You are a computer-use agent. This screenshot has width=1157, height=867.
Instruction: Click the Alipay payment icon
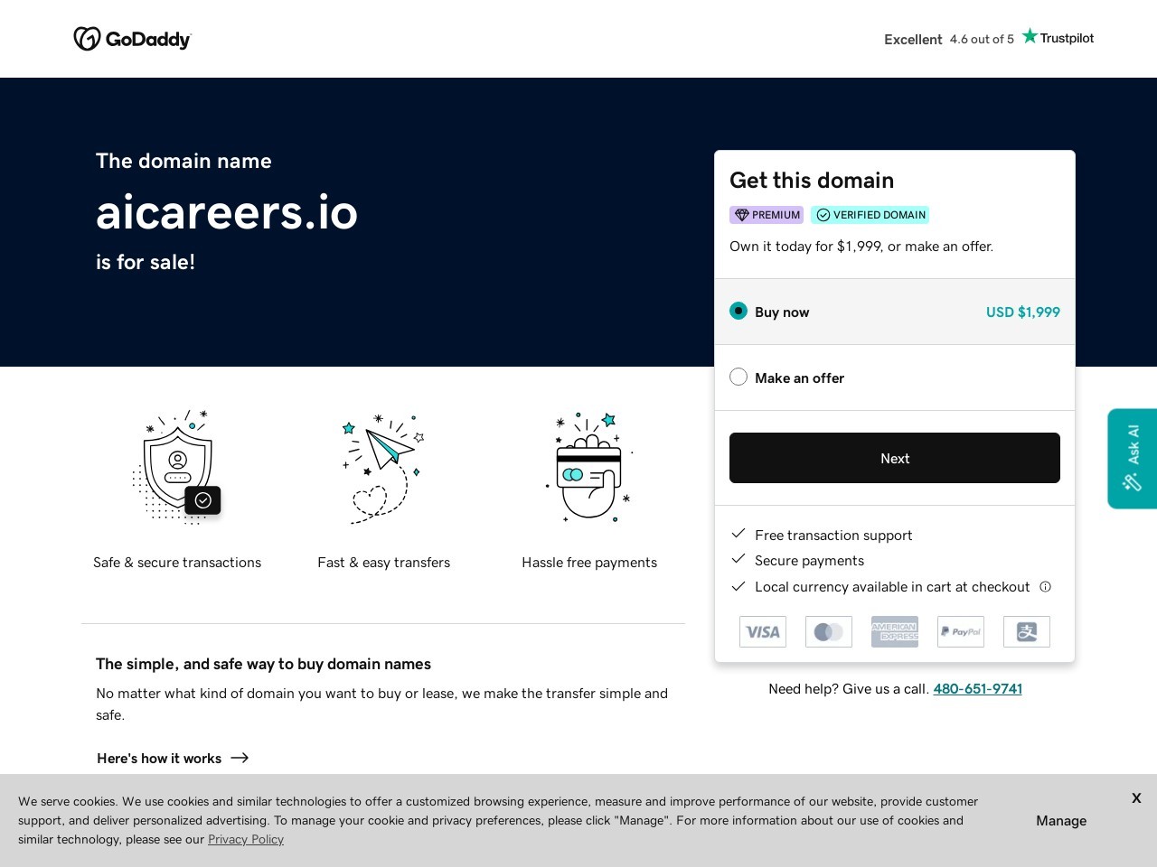coord(1027,632)
